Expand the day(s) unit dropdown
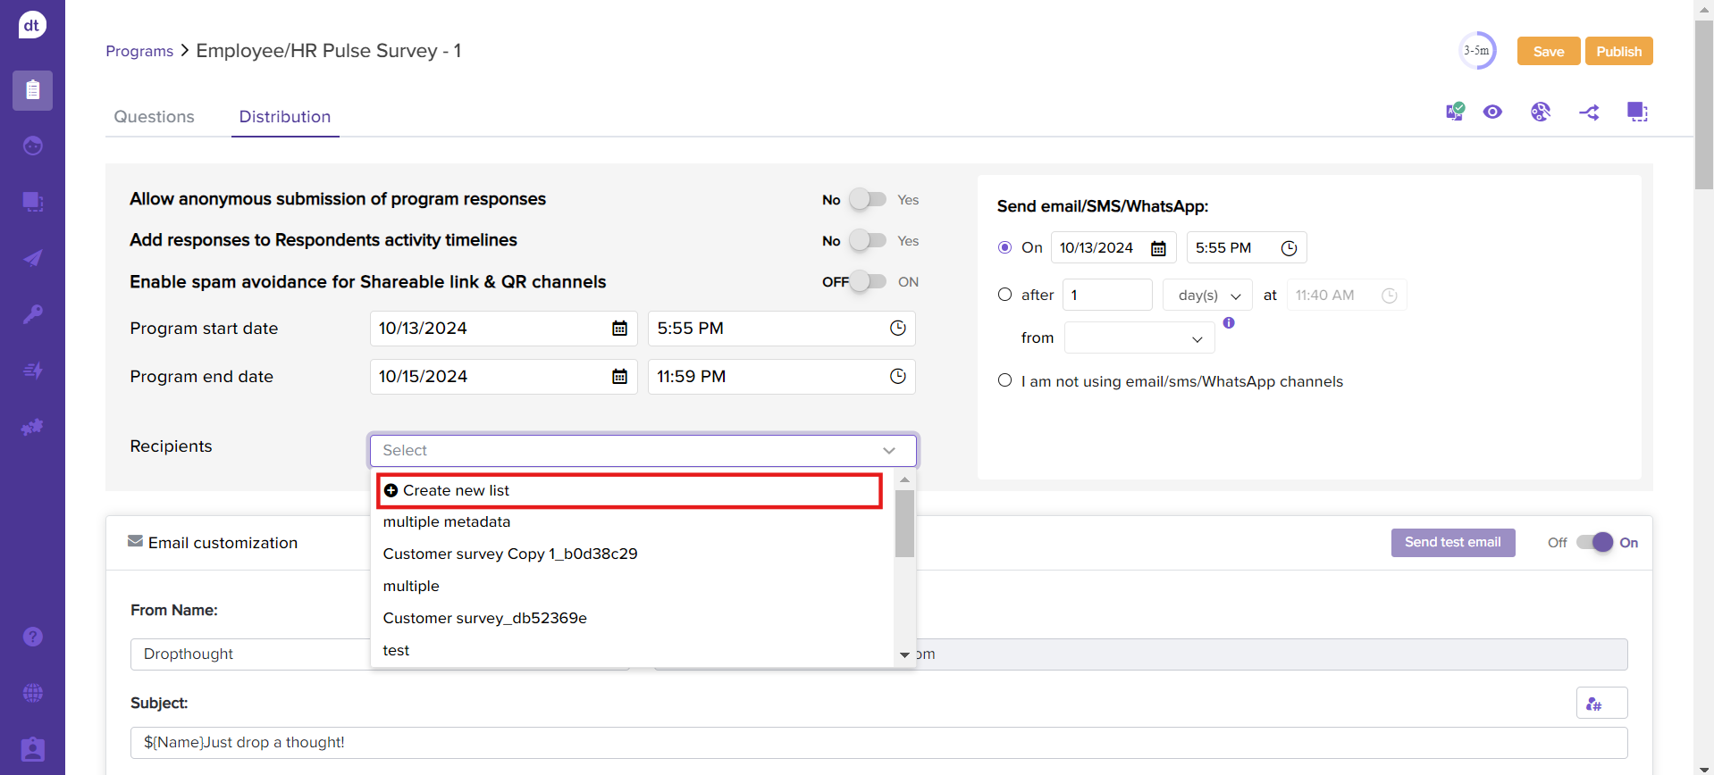 (x=1207, y=296)
